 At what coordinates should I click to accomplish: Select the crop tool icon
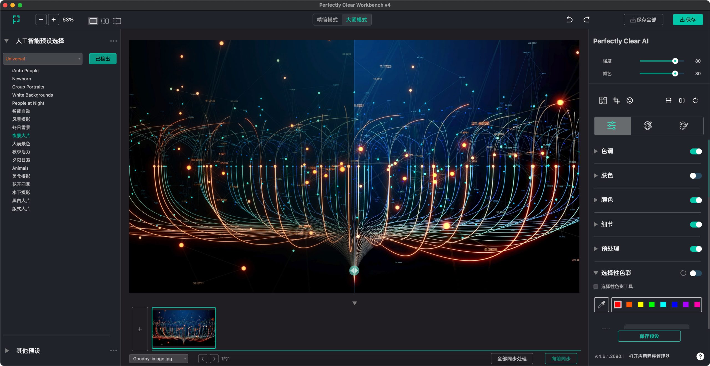click(x=616, y=100)
